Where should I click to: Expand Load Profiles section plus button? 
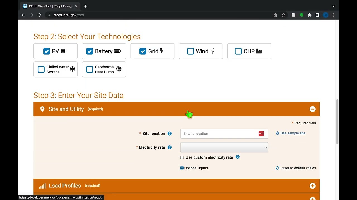click(313, 186)
